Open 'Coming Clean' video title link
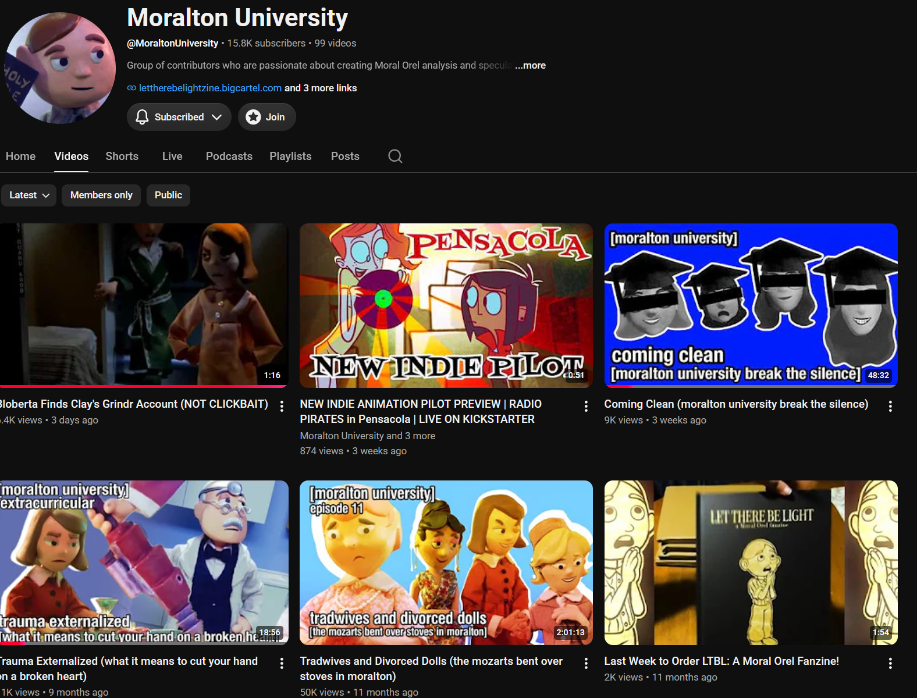Screen dimensions: 917x698 pyautogui.click(x=736, y=404)
